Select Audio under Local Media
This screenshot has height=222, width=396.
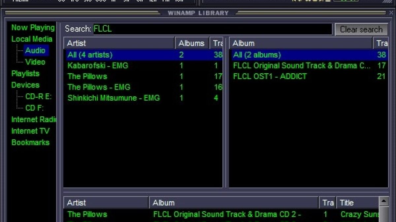(35, 51)
